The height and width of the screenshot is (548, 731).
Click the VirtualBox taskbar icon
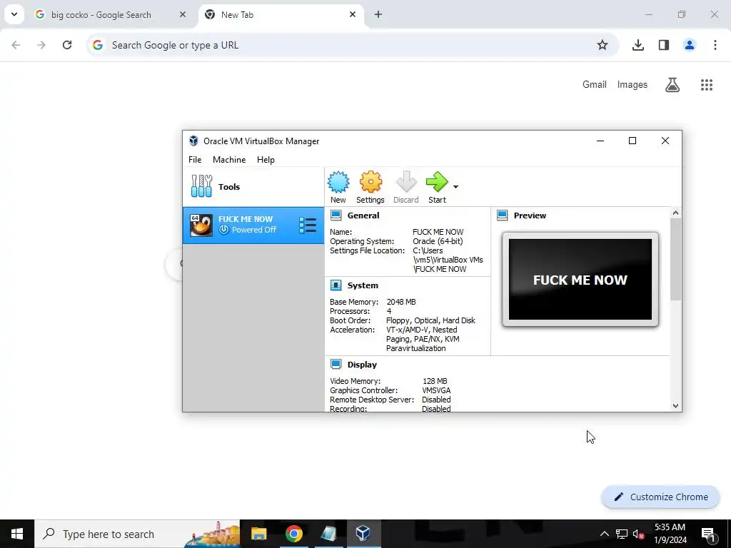pos(363,534)
